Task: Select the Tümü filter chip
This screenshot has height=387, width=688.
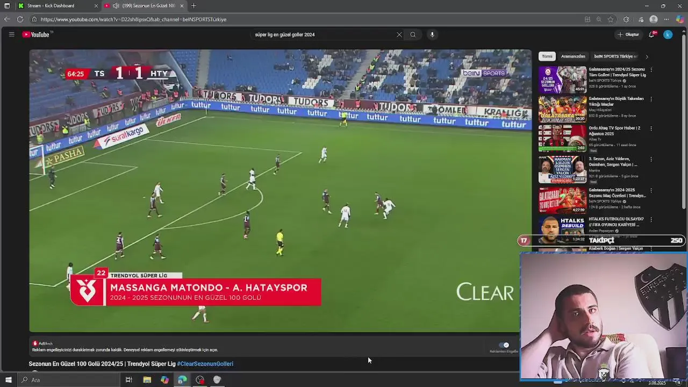Action: [547, 56]
